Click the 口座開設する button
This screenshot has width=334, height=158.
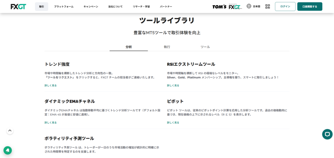click(310, 7)
